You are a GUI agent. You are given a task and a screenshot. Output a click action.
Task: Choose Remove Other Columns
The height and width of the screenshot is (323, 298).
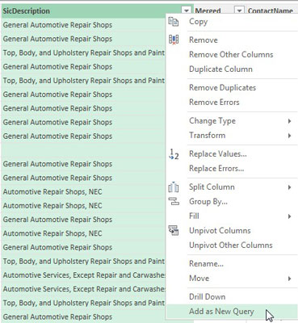(x=232, y=55)
